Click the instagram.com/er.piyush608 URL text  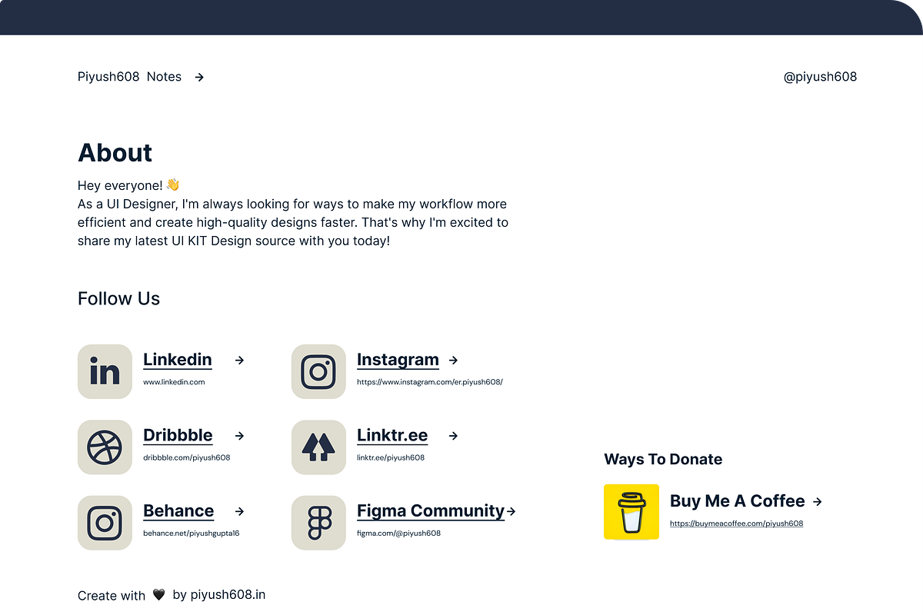[429, 382]
